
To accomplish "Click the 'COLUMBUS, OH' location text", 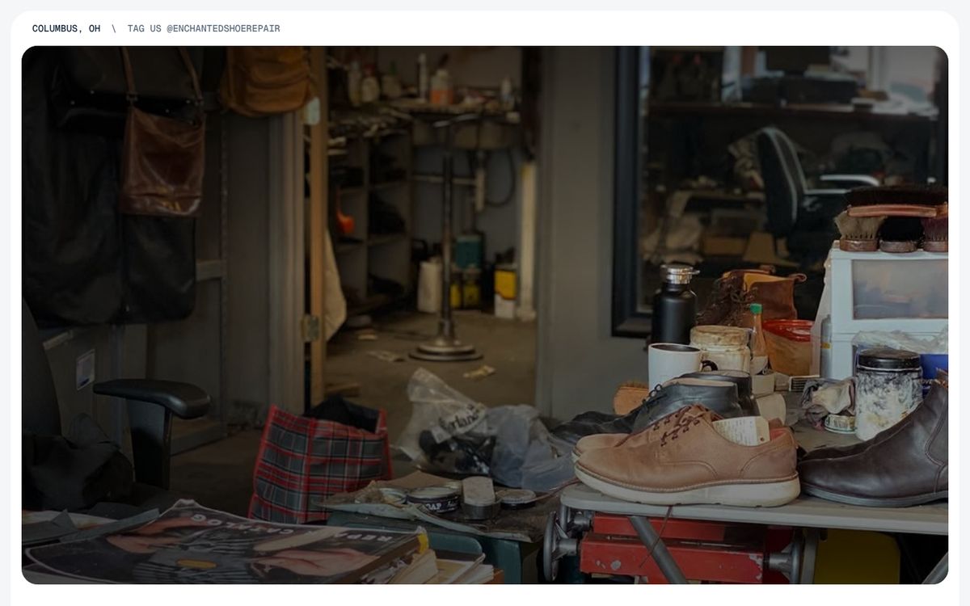I will tap(66, 28).
